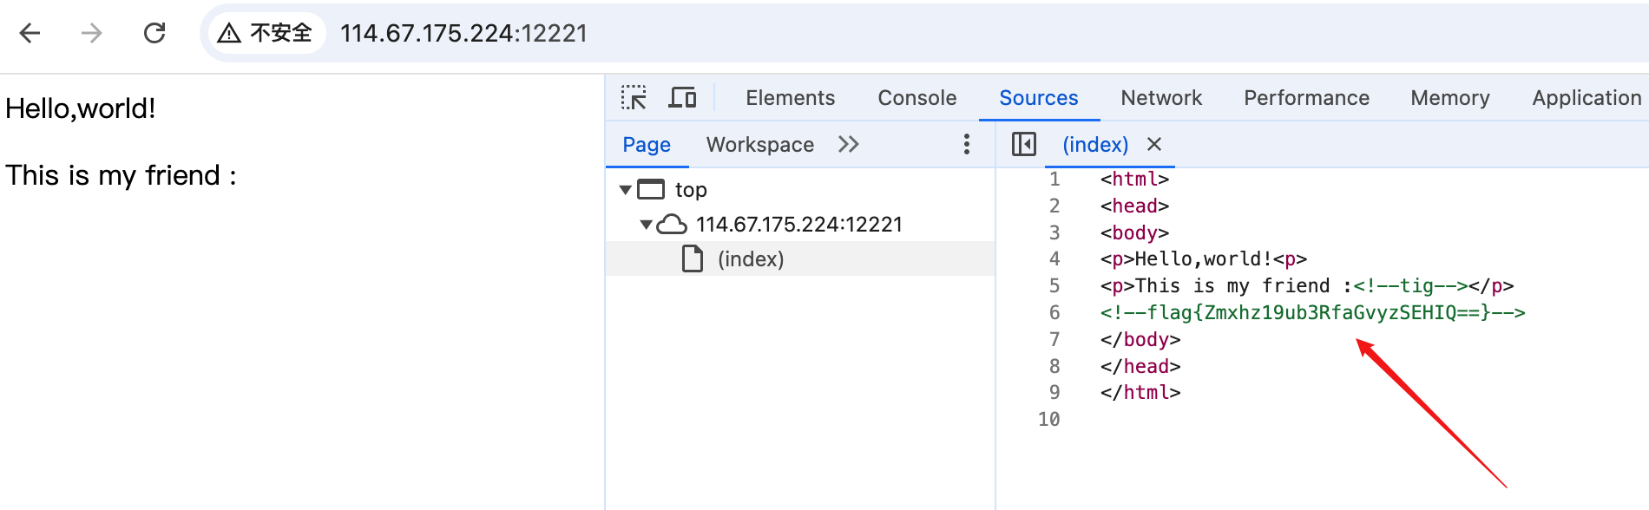Show more navigator tabs chevron

point(849,144)
